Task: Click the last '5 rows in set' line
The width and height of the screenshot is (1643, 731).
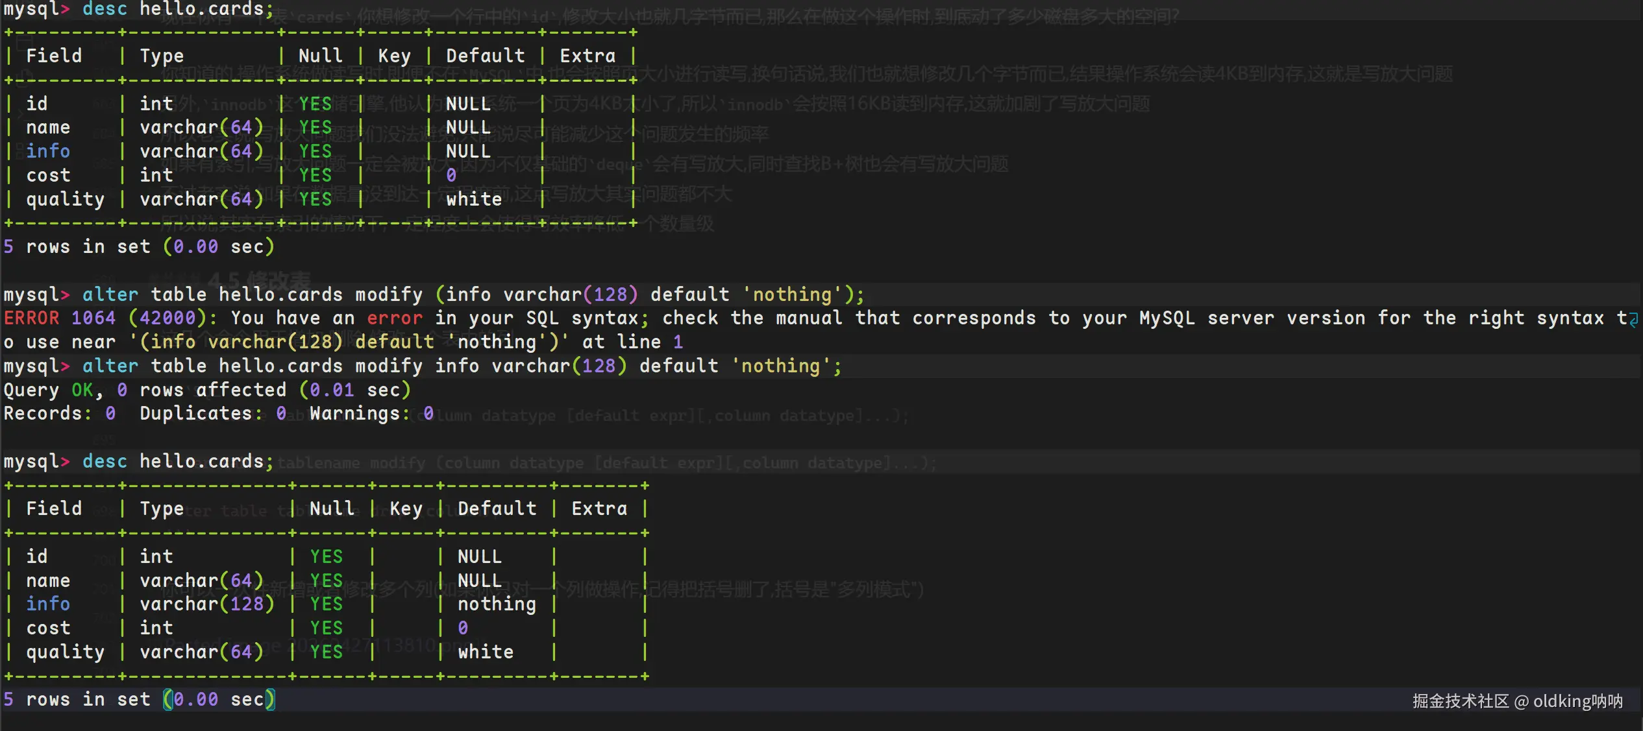Action: point(138,699)
